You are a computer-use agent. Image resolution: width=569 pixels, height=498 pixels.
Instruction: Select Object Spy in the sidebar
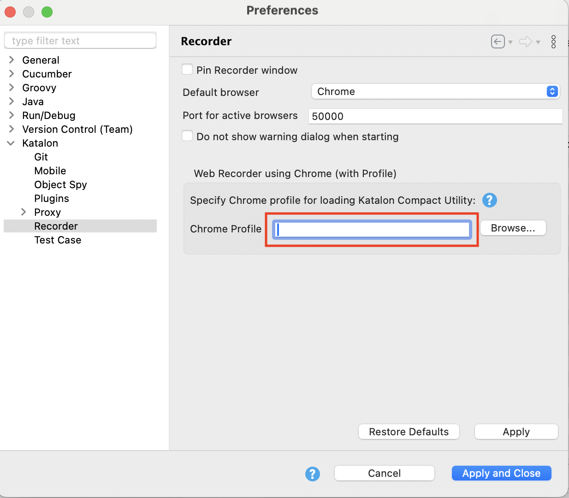click(60, 184)
